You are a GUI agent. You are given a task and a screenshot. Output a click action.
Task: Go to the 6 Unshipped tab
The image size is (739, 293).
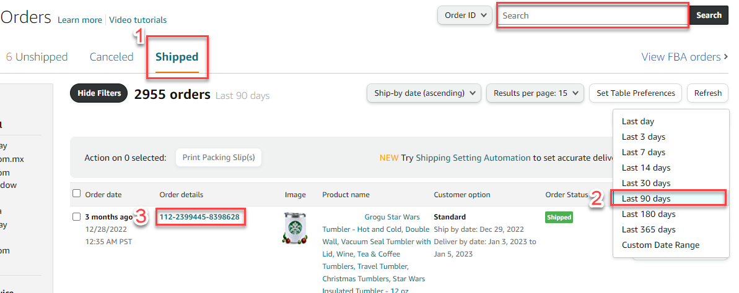[37, 57]
